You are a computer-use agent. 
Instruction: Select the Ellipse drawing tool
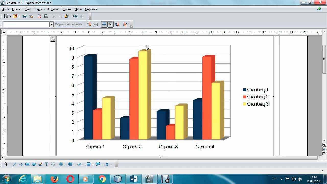(34, 164)
